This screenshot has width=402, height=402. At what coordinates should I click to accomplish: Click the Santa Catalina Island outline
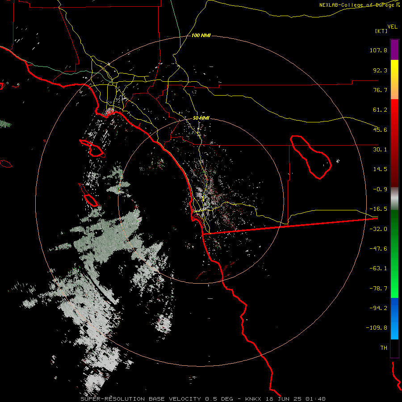pos(92,148)
